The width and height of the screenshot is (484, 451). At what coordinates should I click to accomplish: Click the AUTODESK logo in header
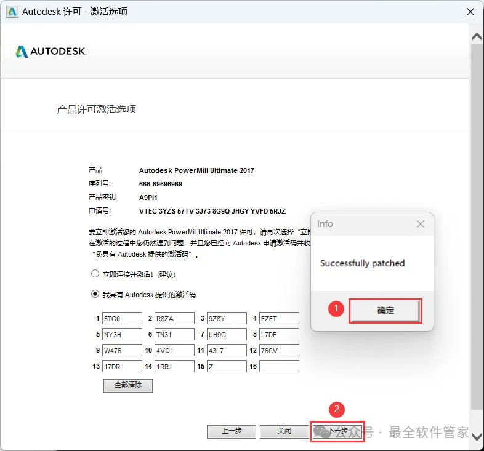pyautogui.click(x=51, y=52)
